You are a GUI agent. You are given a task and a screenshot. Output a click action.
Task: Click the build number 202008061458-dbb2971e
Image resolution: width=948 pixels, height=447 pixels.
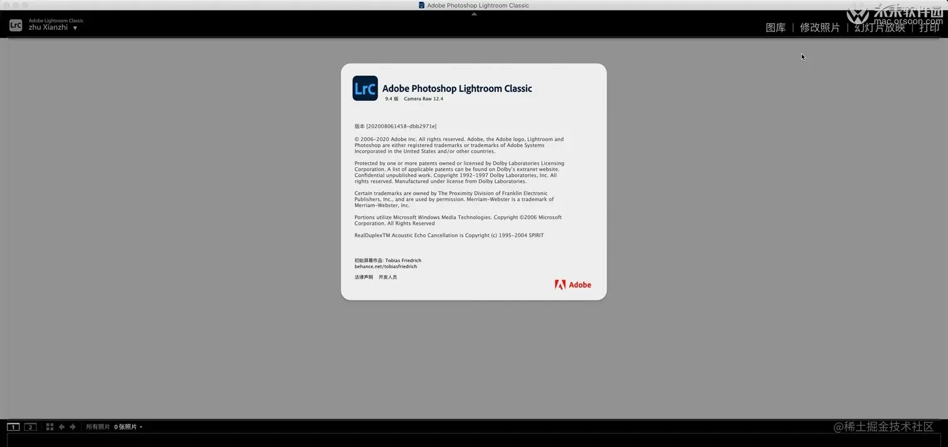(x=401, y=126)
